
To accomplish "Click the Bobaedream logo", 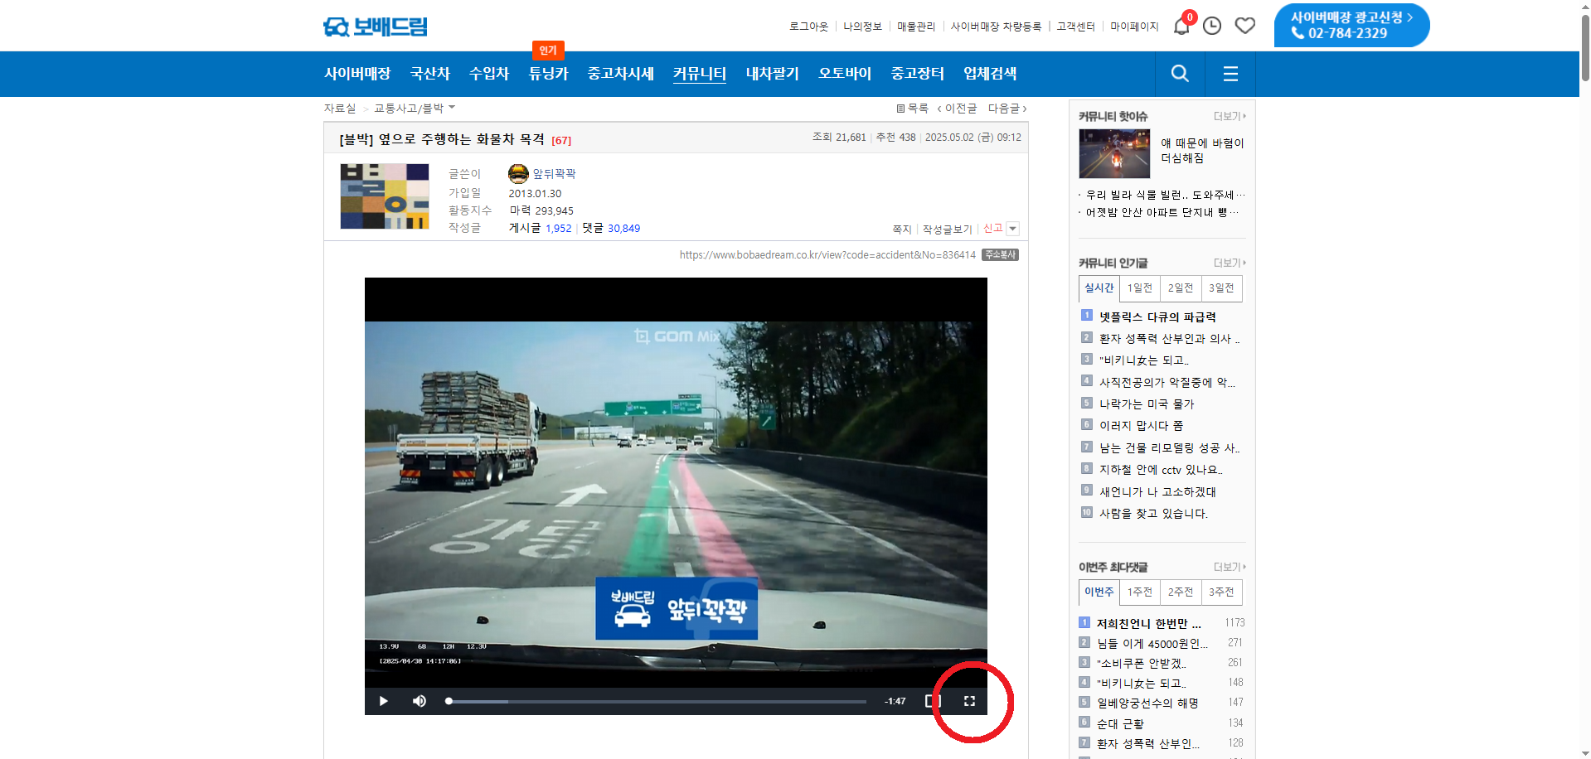I will click(376, 27).
